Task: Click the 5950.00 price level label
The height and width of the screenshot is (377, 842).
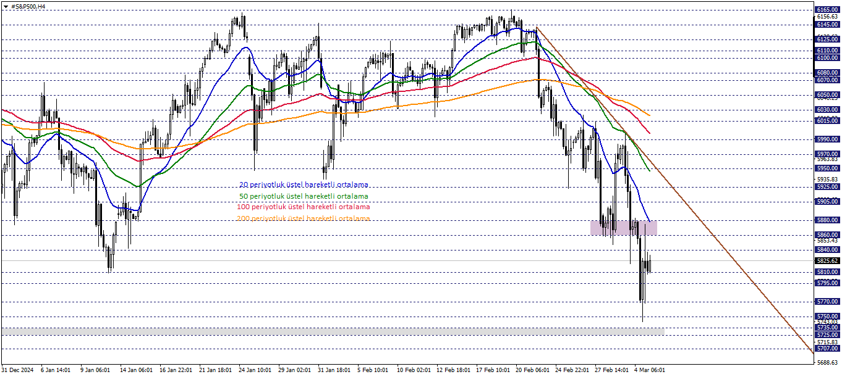Action: click(x=827, y=168)
